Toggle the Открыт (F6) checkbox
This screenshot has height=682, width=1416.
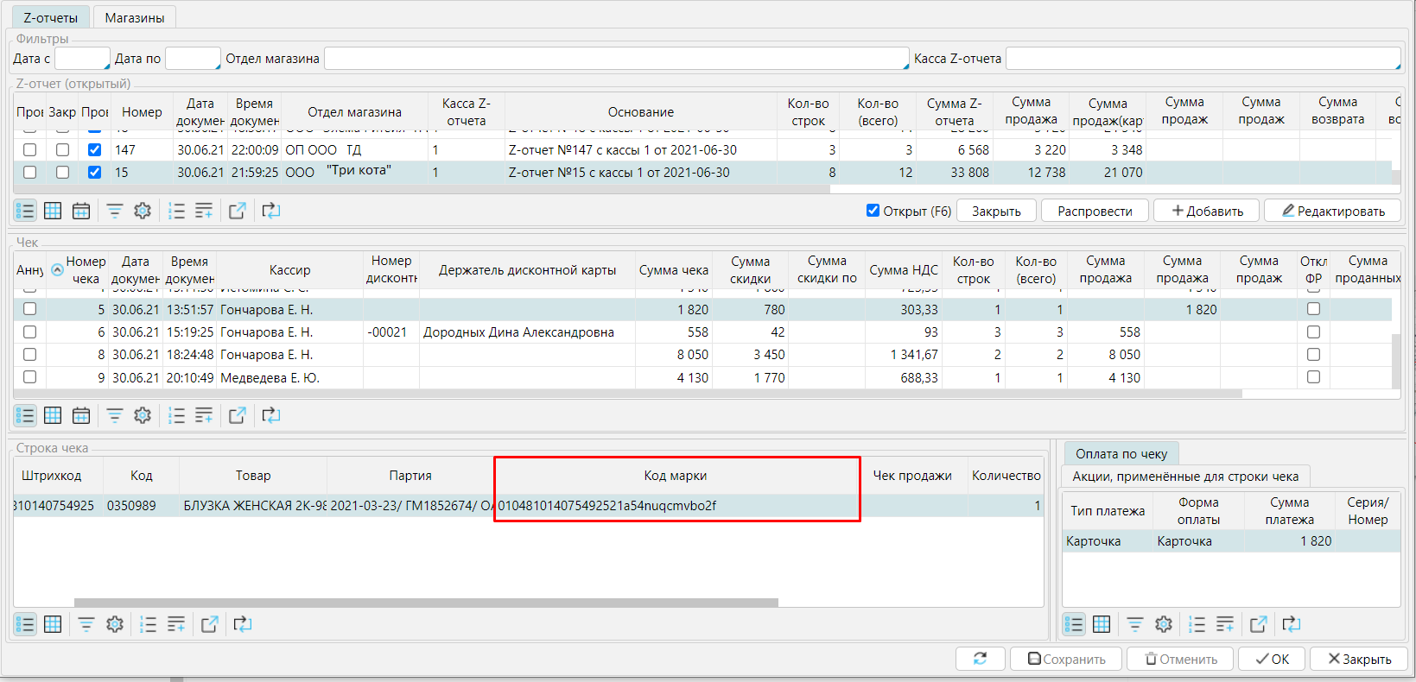pos(873,211)
